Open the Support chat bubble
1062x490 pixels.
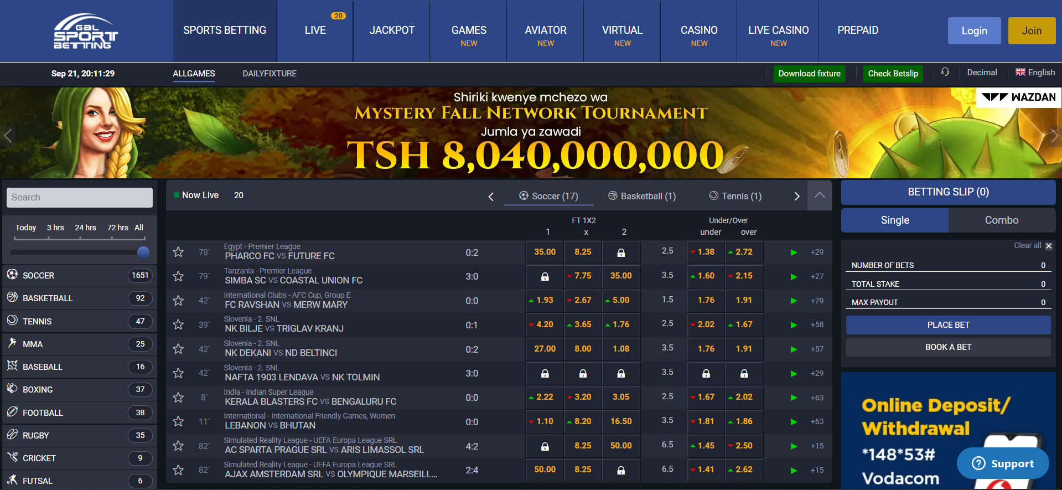click(x=1003, y=463)
